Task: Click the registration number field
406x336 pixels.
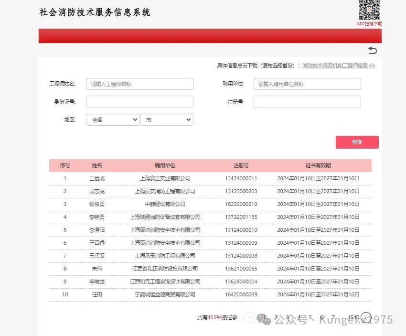Action: pos(307,102)
